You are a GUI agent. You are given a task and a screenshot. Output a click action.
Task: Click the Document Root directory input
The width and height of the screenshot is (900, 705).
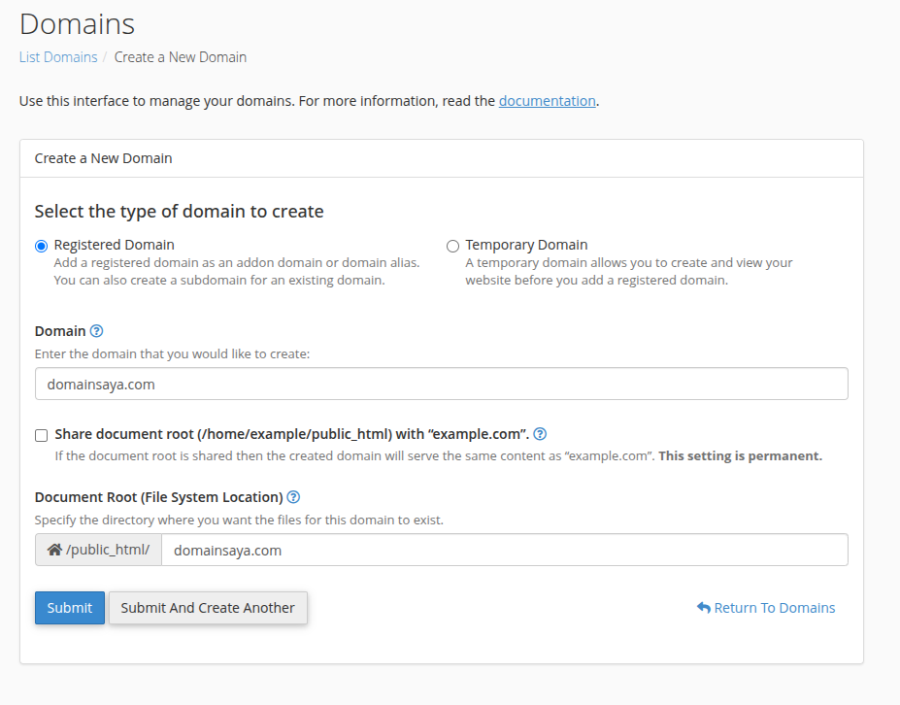pos(504,550)
